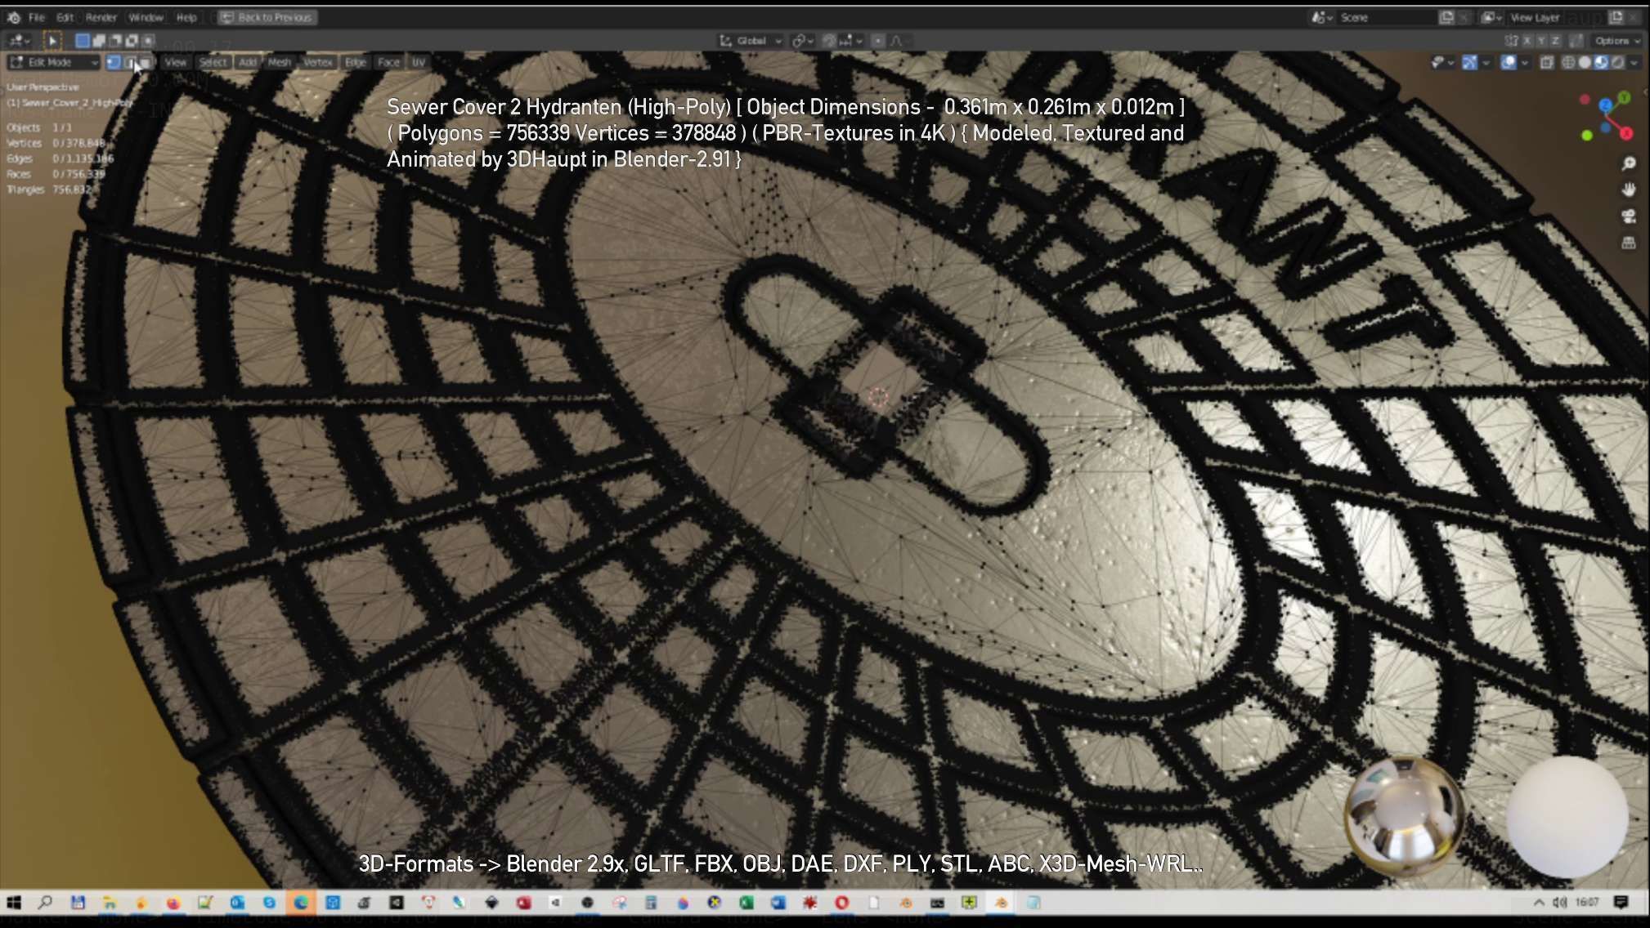Choose the Invert selection mode icon

pyautogui.click(x=132, y=40)
